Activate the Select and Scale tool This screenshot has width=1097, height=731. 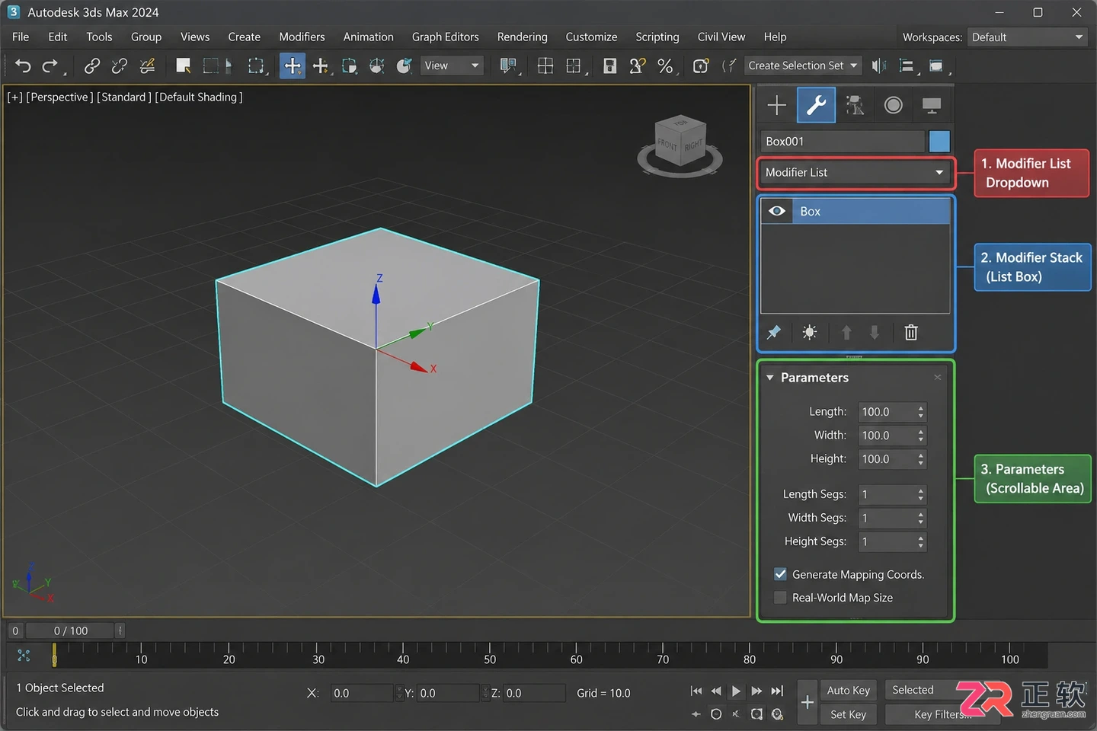click(349, 66)
